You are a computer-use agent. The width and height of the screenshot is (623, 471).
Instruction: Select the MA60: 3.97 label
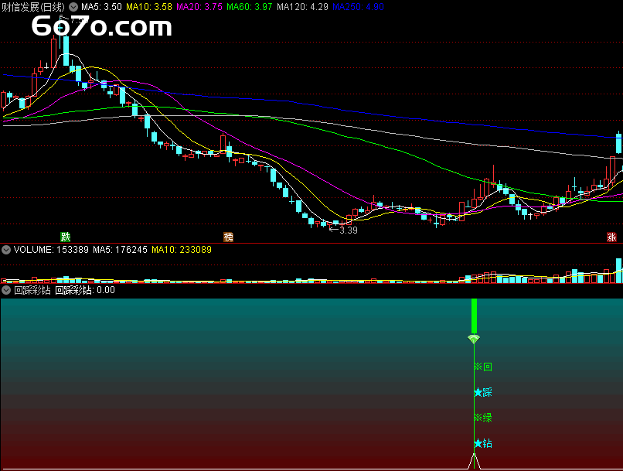[x=249, y=7]
